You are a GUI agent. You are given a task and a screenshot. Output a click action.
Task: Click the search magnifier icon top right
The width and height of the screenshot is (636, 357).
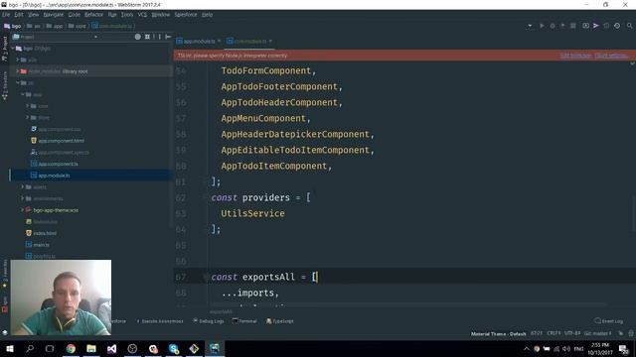tap(629, 26)
